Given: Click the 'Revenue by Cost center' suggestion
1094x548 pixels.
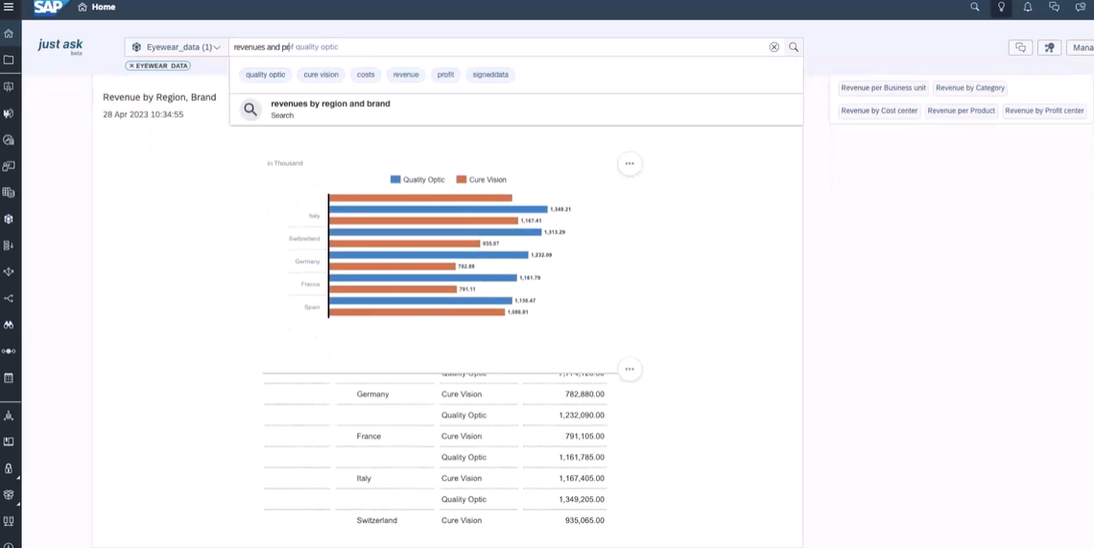Looking at the screenshot, I should click(879, 110).
